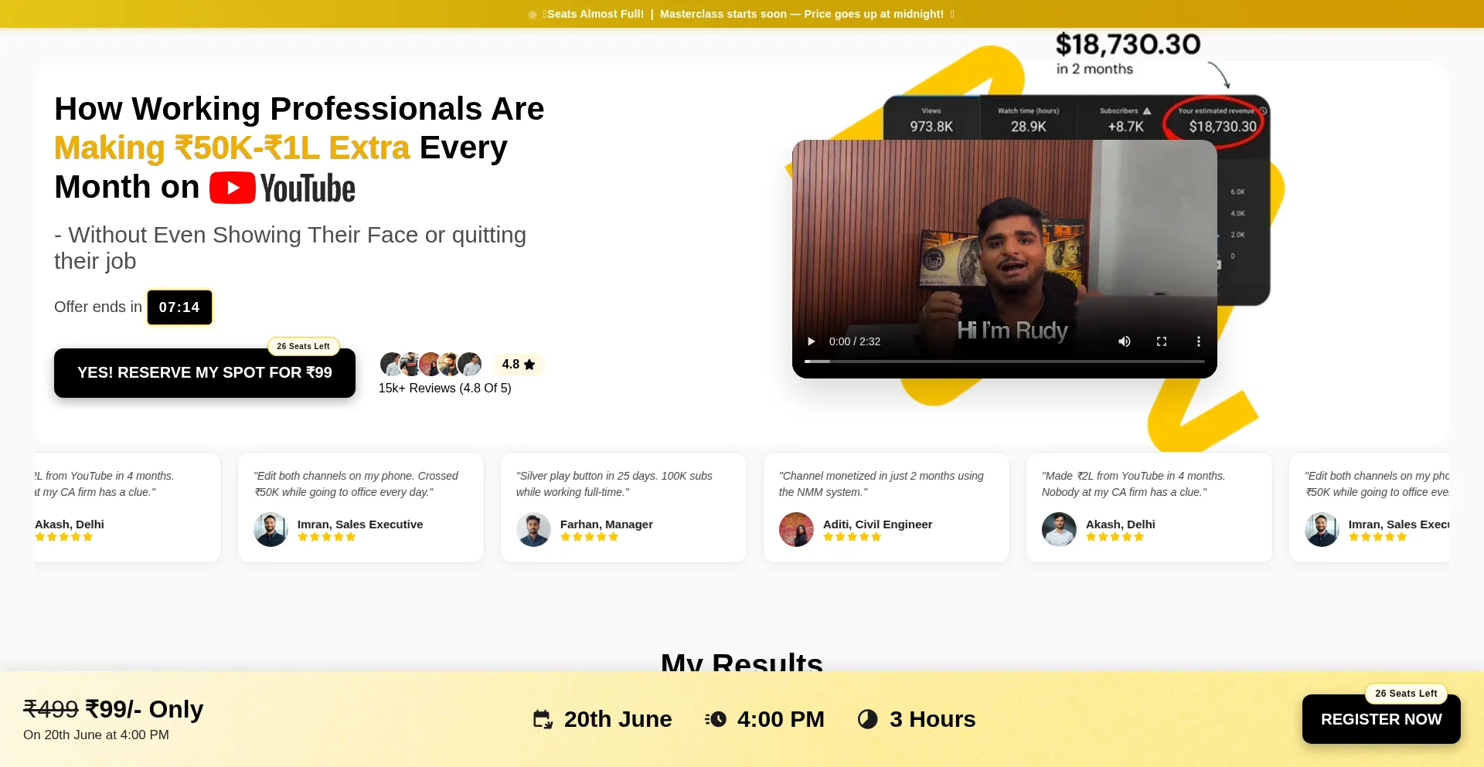The image size is (1484, 767).
Task: Mute the video using the speaker icon
Action: tap(1125, 341)
